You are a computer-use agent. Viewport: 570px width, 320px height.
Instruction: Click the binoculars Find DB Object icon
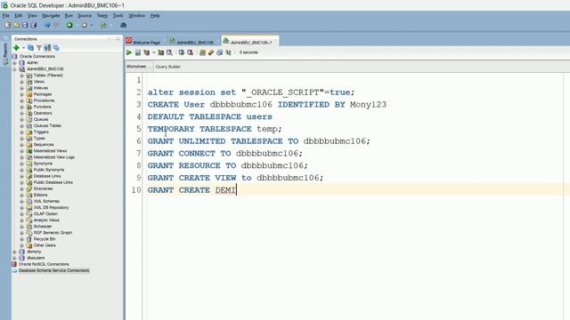123,25
